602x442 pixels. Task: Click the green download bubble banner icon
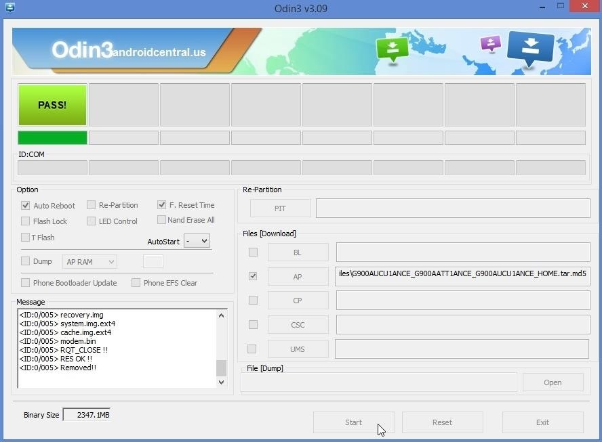point(392,49)
